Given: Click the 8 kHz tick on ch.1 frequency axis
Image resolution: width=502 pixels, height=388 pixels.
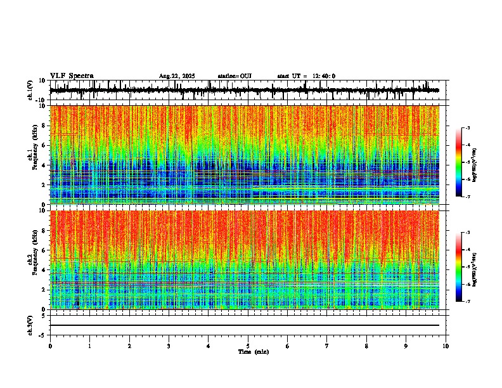Looking at the screenshot, I should [44, 126].
